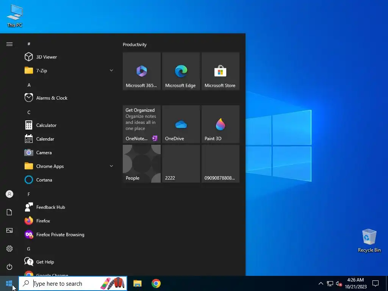
Task: Open the user account icon
Action: pos(9,194)
